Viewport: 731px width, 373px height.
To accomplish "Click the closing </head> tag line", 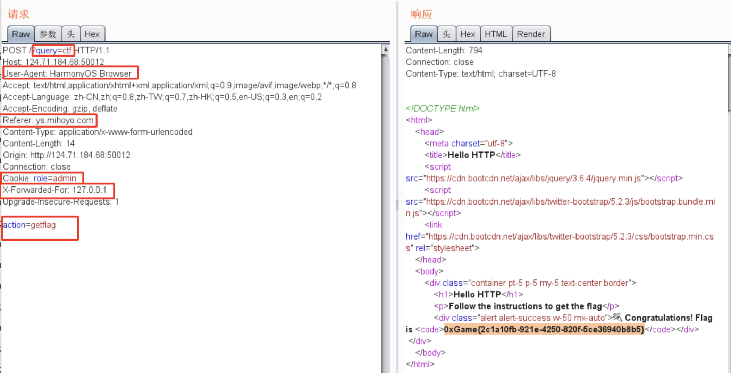I will (431, 260).
